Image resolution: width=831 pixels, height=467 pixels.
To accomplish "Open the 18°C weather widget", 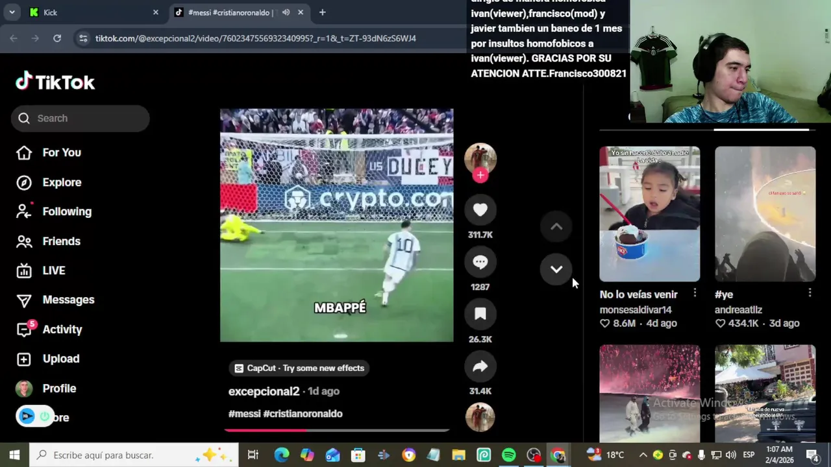I will point(605,455).
